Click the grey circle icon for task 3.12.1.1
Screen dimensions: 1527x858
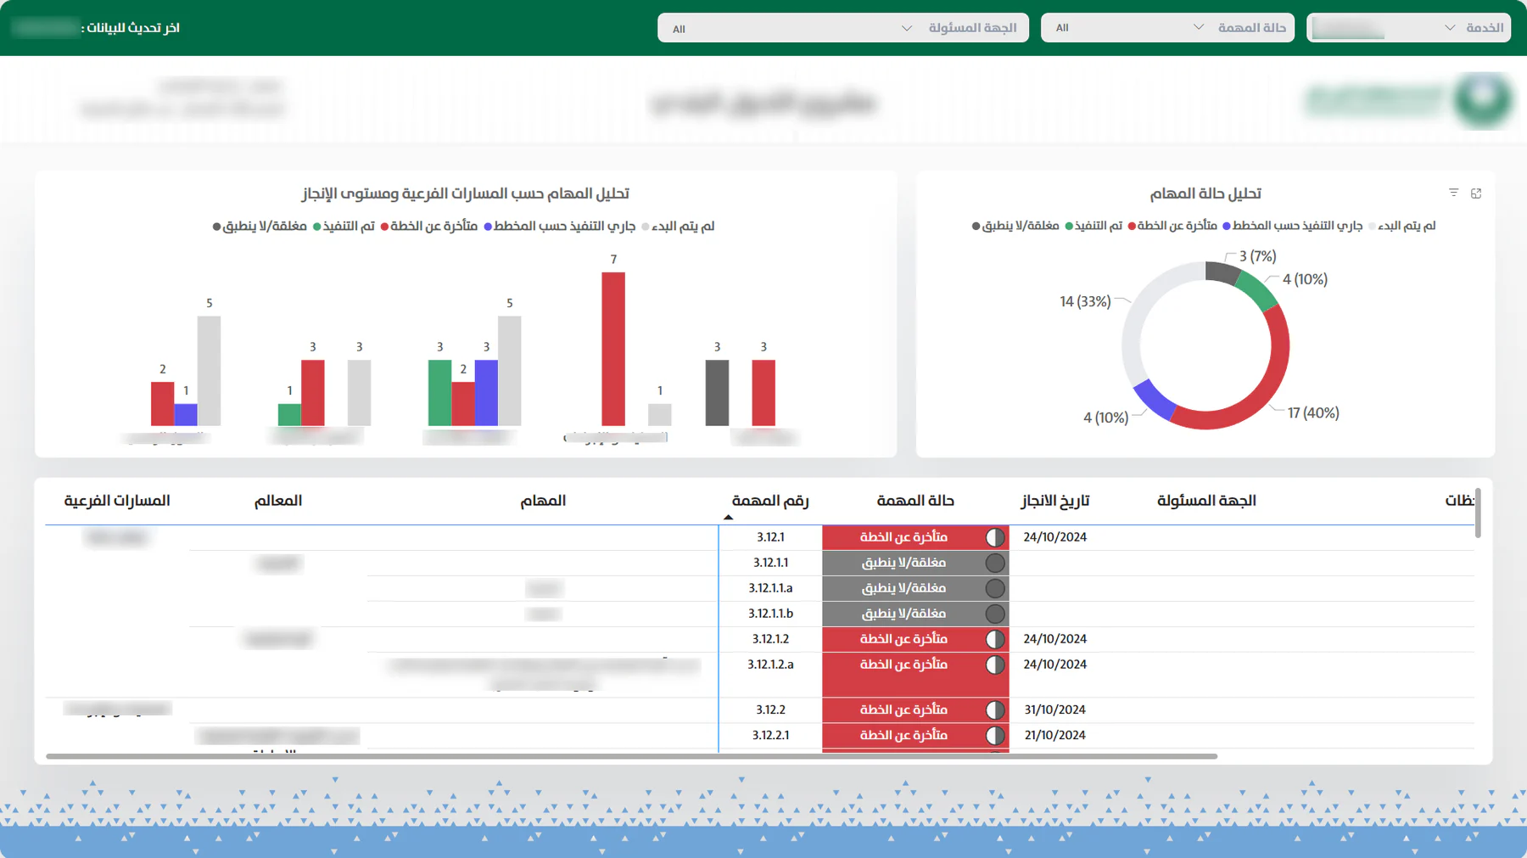point(995,563)
